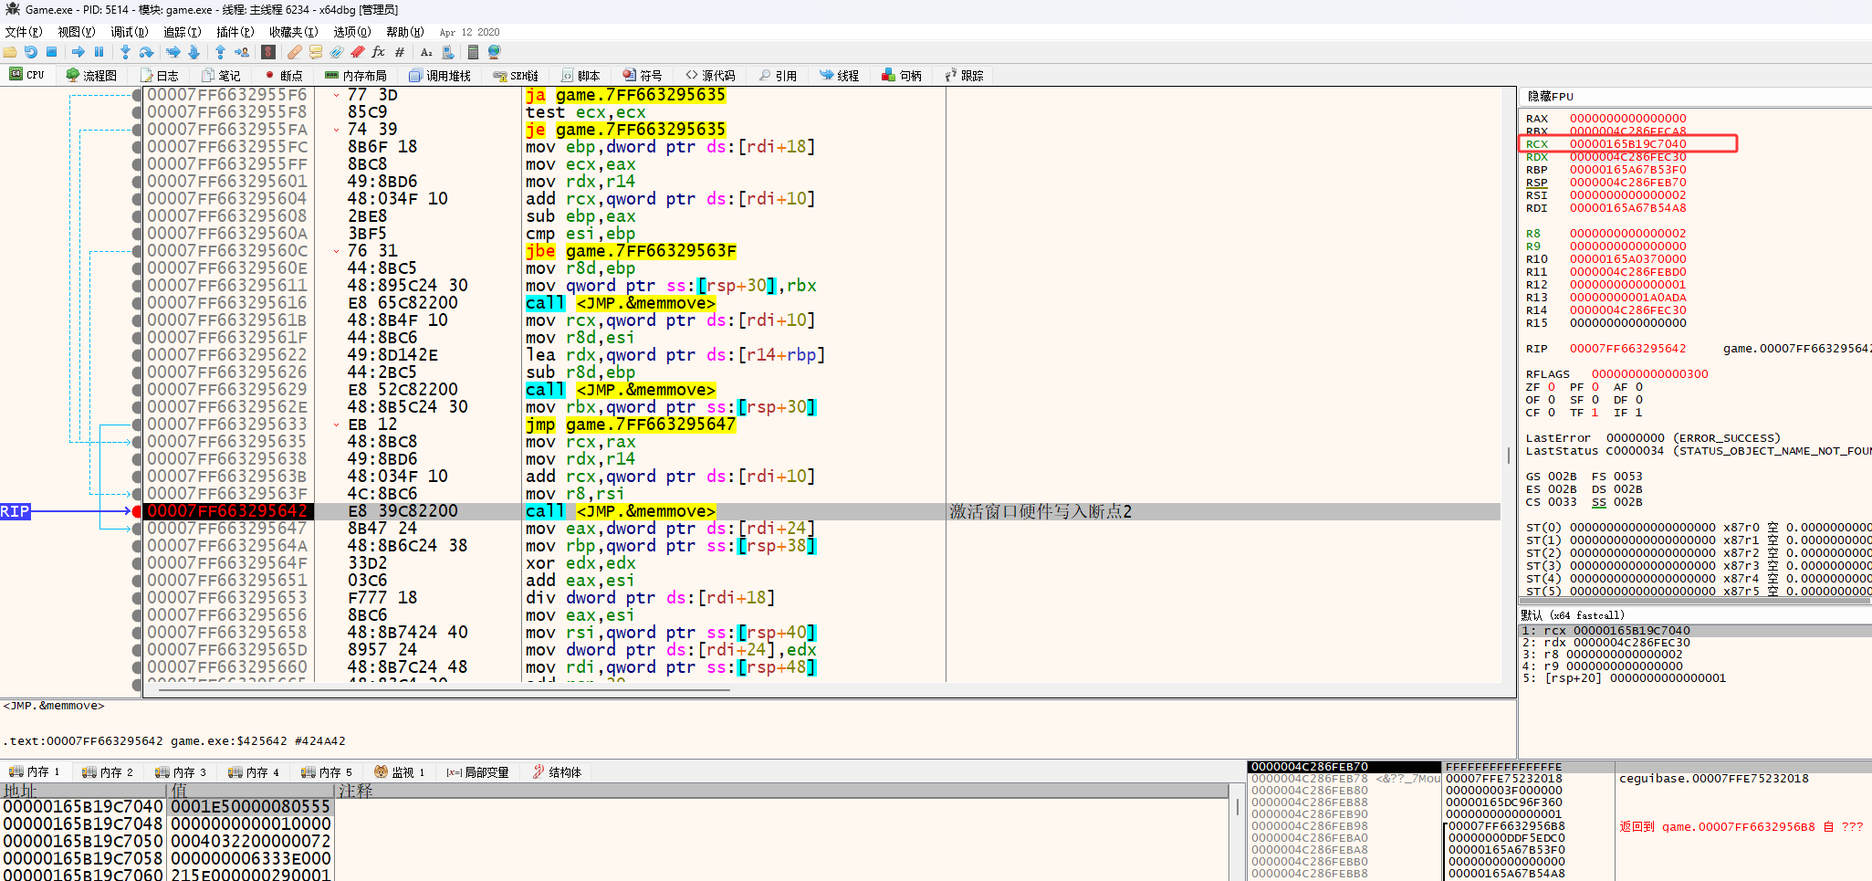This screenshot has width=1872, height=881.
Task: Select the ZF flag value
Action: click(x=1552, y=387)
